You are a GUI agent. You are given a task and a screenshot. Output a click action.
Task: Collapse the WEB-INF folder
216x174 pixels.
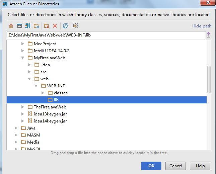pyautogui.click(x=36, y=86)
